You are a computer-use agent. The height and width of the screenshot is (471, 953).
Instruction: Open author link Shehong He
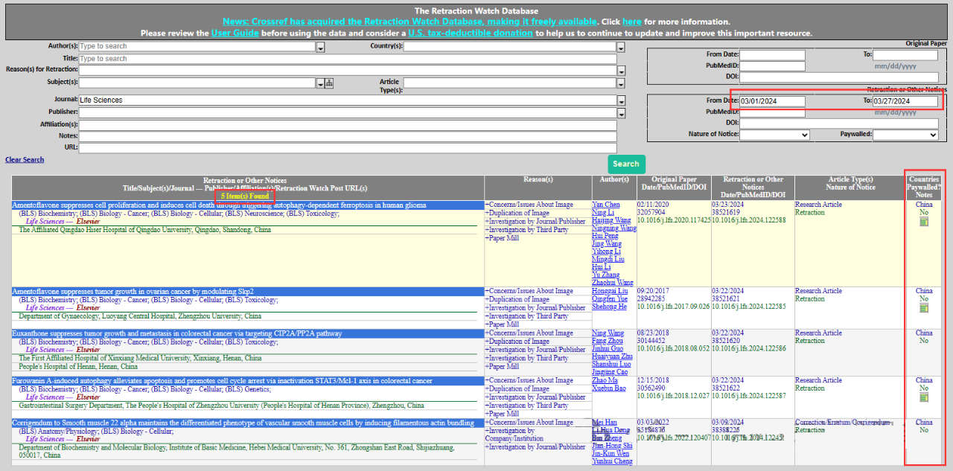pos(609,307)
